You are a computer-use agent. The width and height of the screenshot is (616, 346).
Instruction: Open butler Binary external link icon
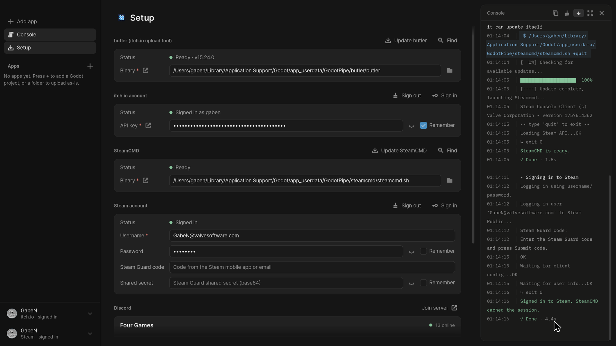point(146,70)
